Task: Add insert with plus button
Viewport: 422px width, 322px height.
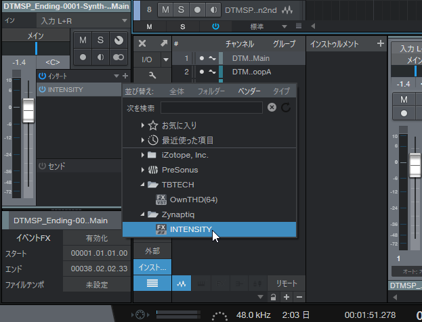Action: tap(125, 76)
